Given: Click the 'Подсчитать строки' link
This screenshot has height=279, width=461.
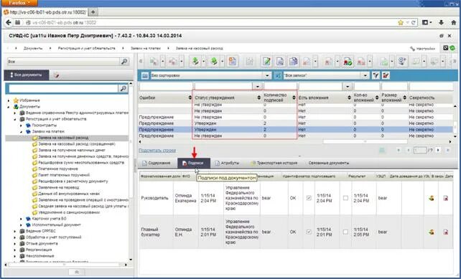Looking at the screenshot, I should point(157,151).
